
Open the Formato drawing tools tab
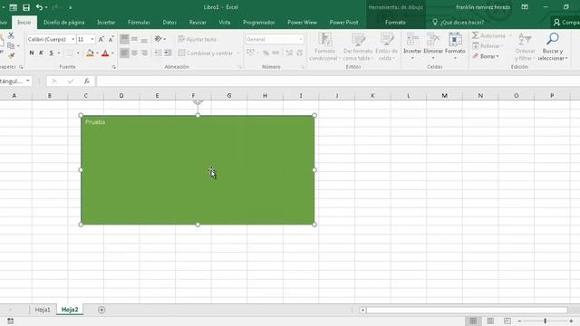395,22
